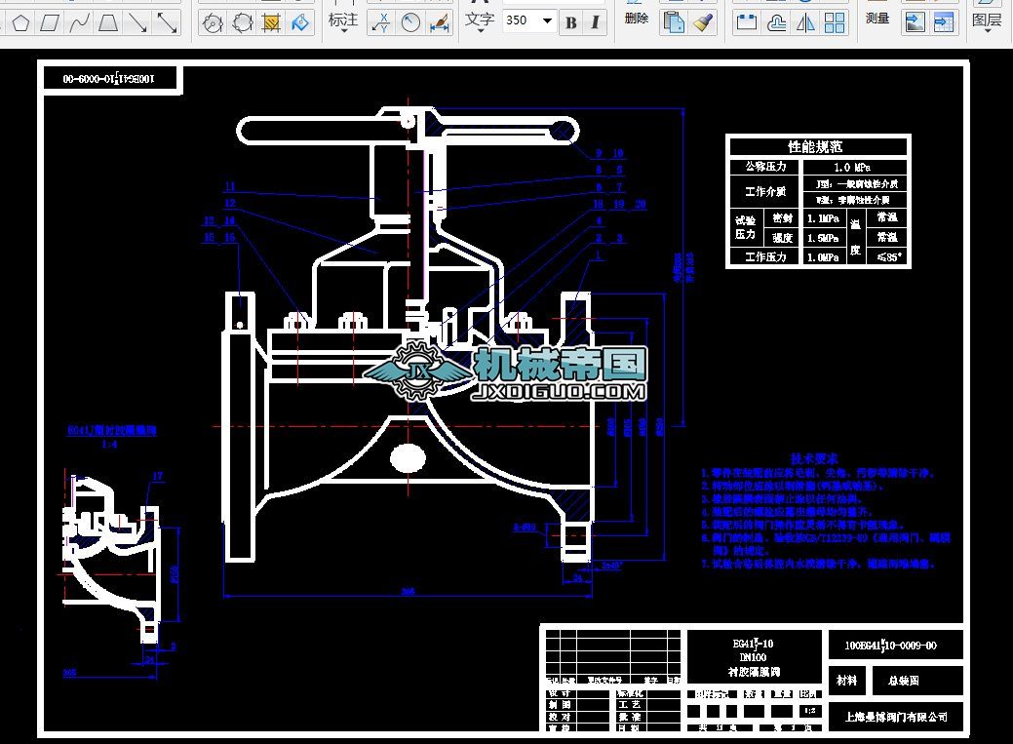Image resolution: width=1013 pixels, height=744 pixels.
Task: Click the 技术要求 heading in drawing
Action: click(x=815, y=458)
